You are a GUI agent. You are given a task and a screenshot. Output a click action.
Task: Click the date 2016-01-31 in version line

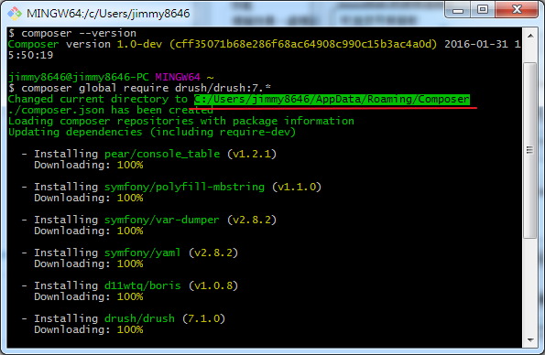coord(475,44)
